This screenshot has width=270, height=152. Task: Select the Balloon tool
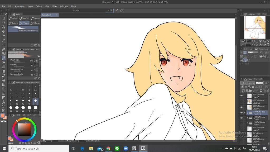[4, 107]
